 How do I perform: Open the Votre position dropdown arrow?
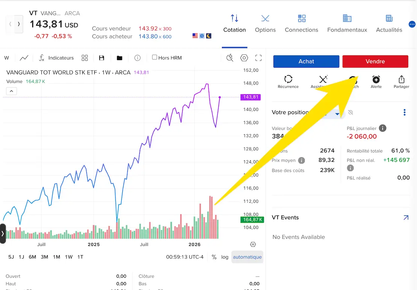337,114
